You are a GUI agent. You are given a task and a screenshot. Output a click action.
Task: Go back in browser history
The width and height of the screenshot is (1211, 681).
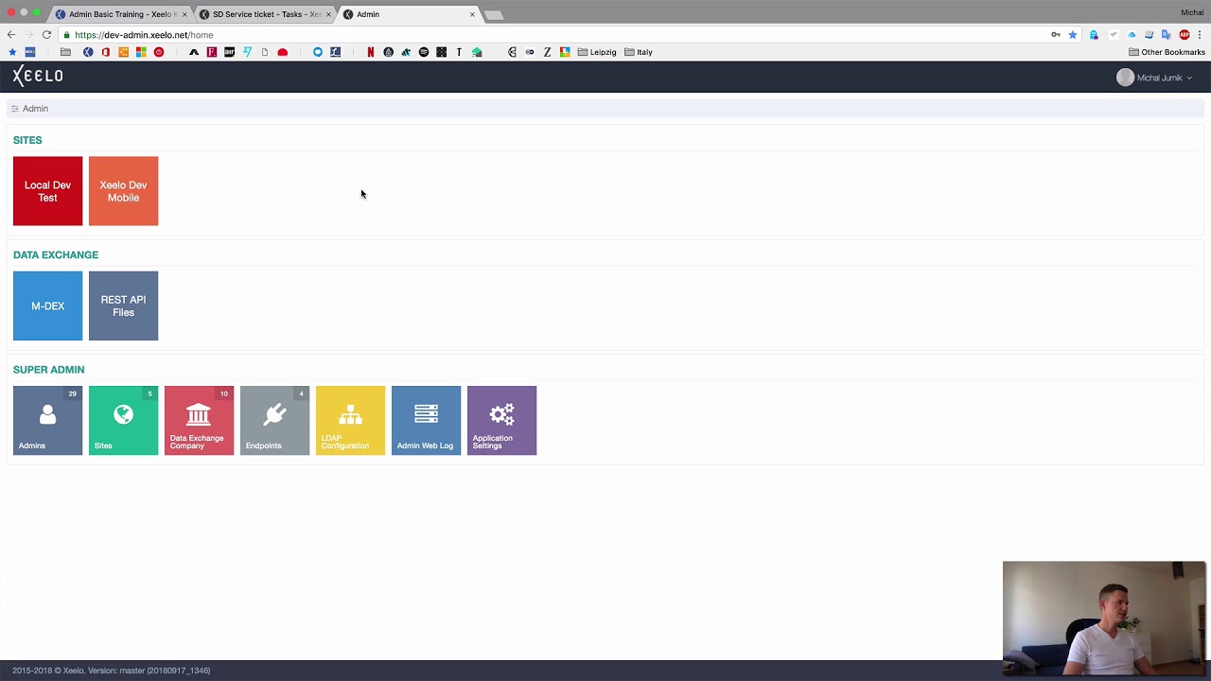pos(11,35)
